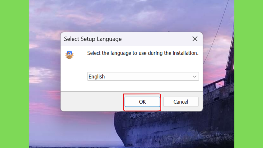Click the shipwreck hull on the wallpaper
This screenshot has width=263, height=148.
click(159, 126)
